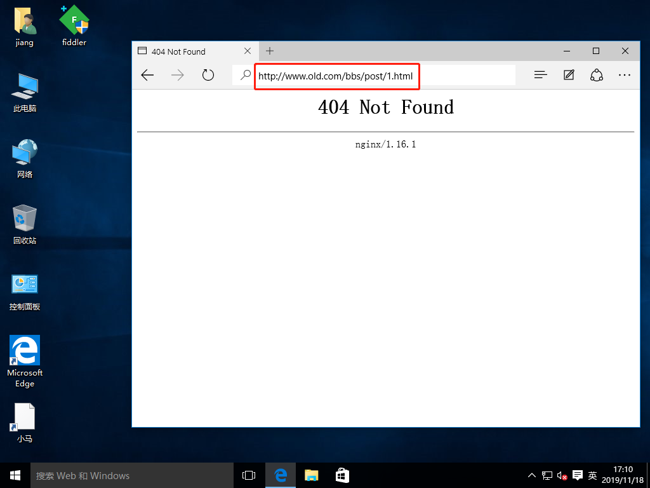Open Task View from the taskbar

pyautogui.click(x=249, y=475)
